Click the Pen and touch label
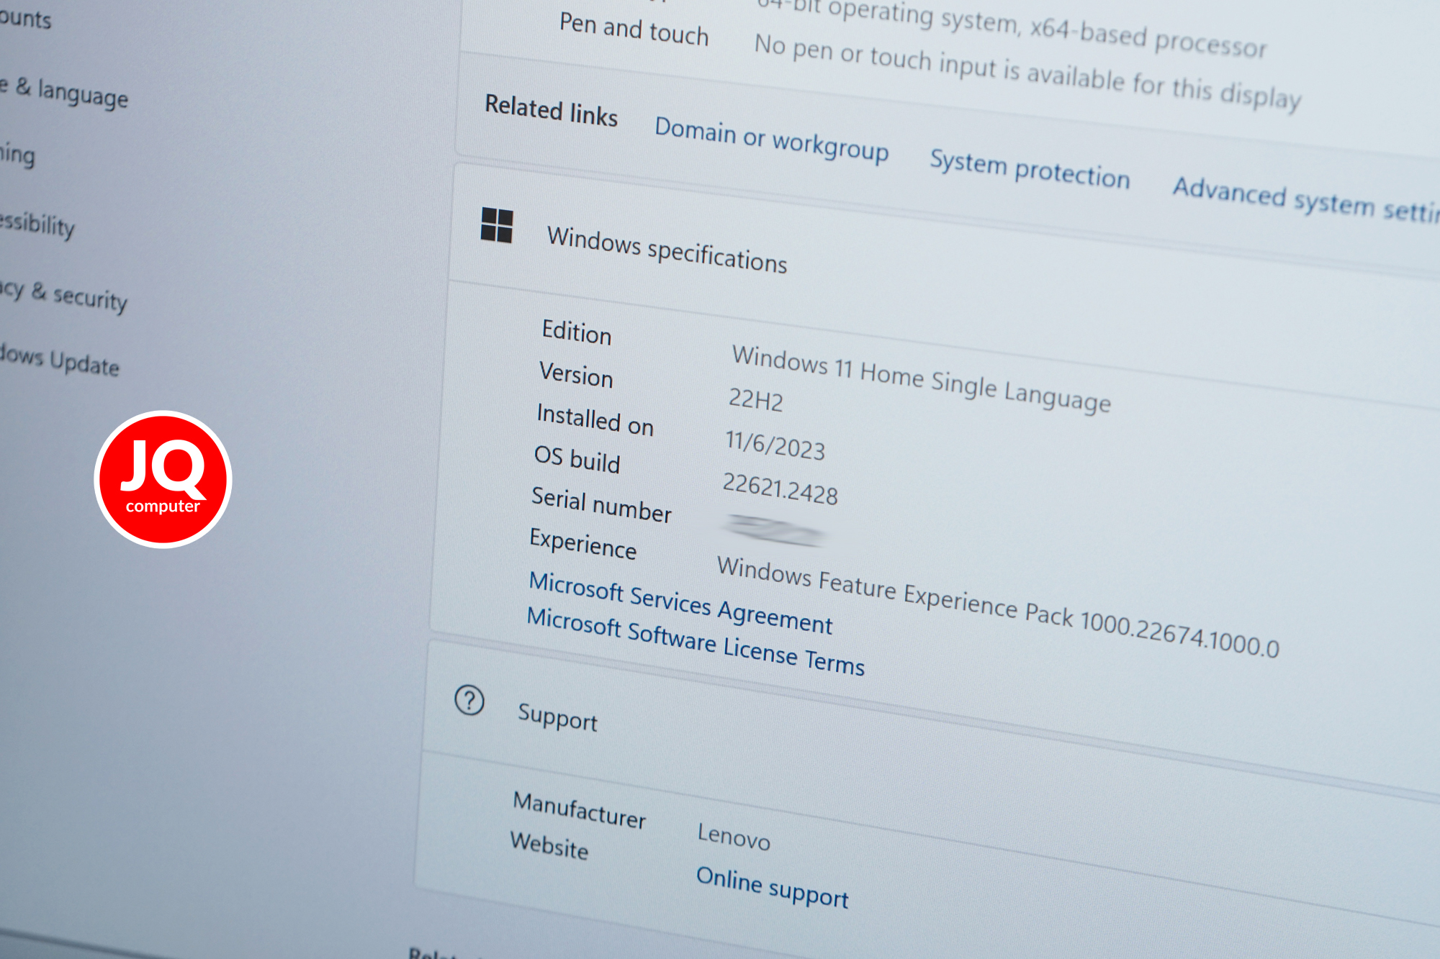The image size is (1440, 959). (634, 29)
